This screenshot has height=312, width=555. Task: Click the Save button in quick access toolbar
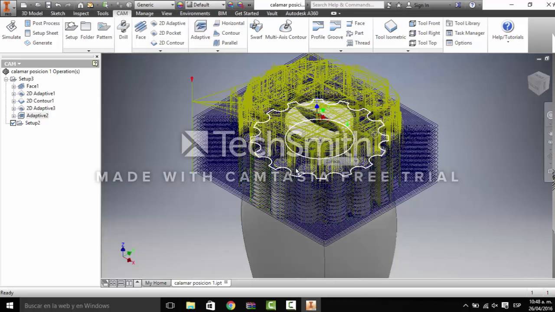[48, 5]
